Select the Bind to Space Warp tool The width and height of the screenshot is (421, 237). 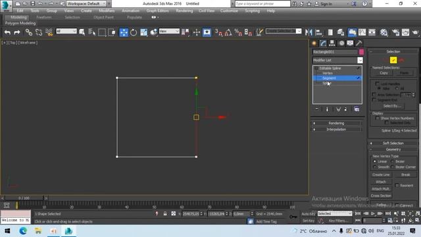point(49,32)
